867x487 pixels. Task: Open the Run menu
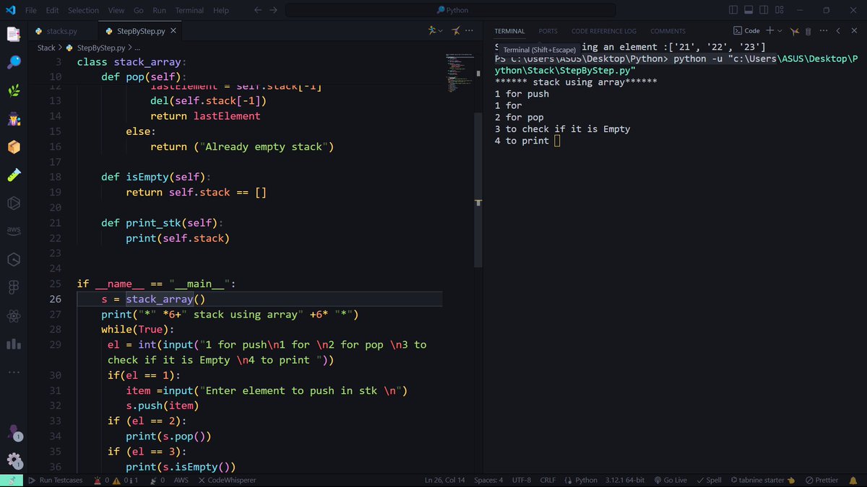160,10
